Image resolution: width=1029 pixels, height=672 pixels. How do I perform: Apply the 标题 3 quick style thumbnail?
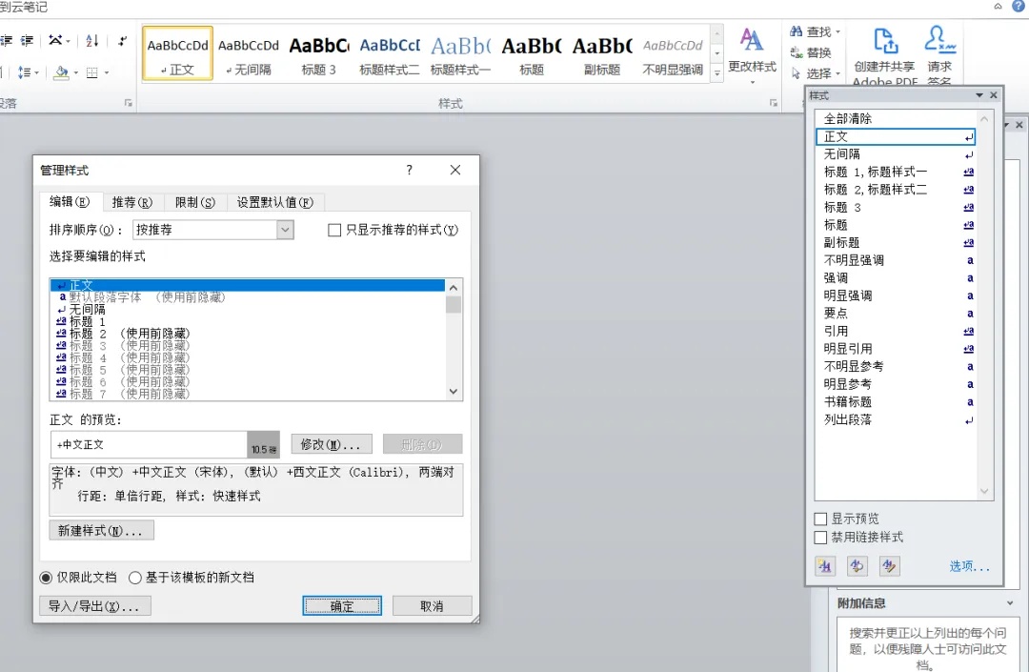pos(319,54)
